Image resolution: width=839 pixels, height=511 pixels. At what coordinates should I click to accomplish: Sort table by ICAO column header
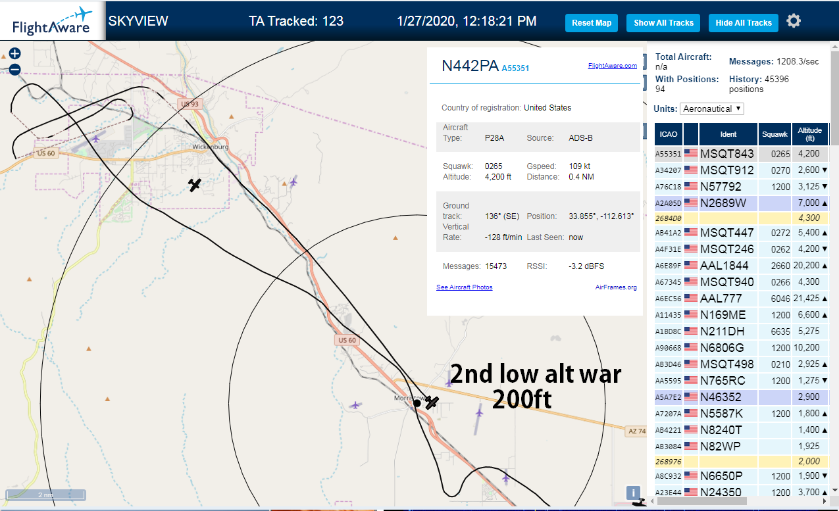[668, 134]
